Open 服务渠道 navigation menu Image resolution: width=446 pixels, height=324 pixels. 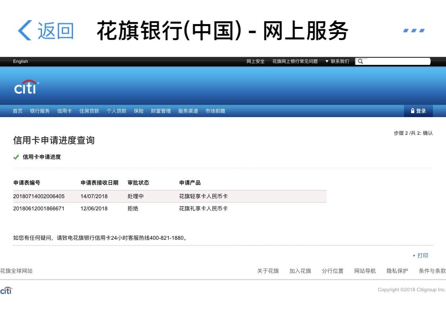188,111
